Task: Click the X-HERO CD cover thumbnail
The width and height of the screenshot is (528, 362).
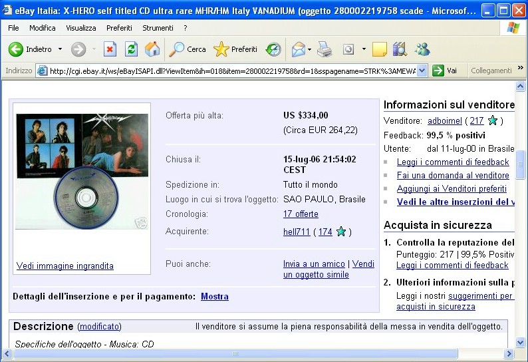Action: [x=82, y=172]
